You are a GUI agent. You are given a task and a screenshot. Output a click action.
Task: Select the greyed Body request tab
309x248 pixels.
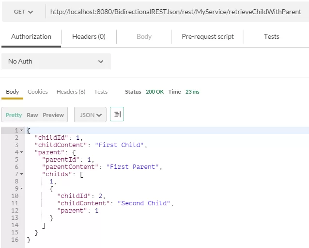point(144,37)
